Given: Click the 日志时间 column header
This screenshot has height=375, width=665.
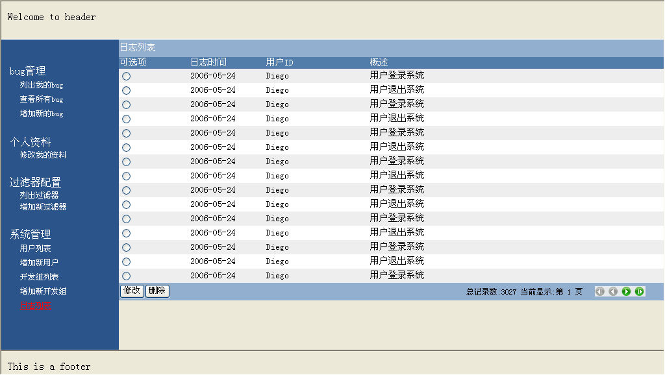Looking at the screenshot, I should pos(208,63).
